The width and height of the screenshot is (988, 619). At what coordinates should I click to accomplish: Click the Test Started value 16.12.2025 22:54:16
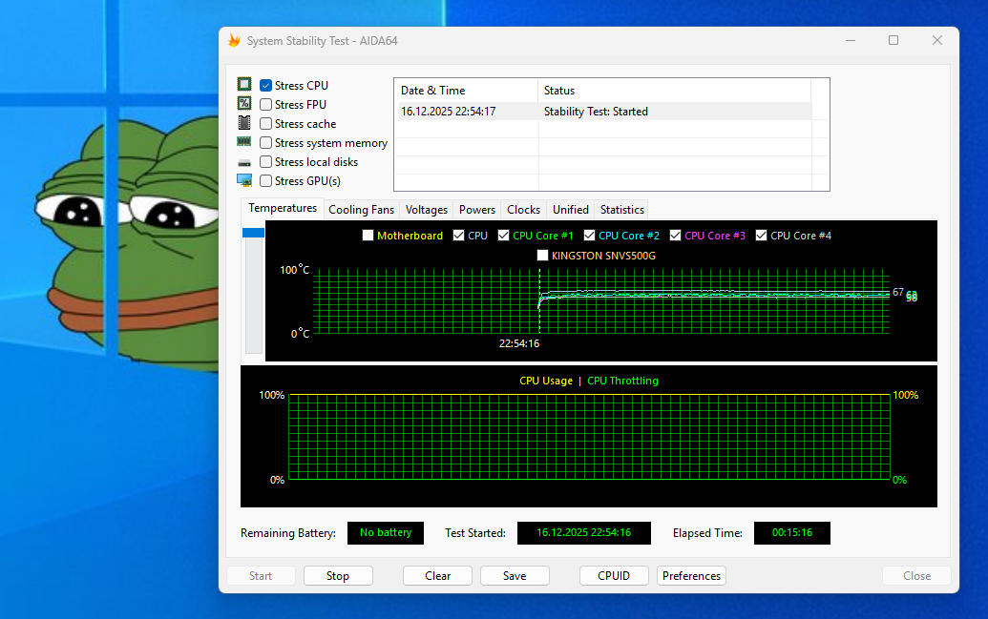pyautogui.click(x=583, y=533)
